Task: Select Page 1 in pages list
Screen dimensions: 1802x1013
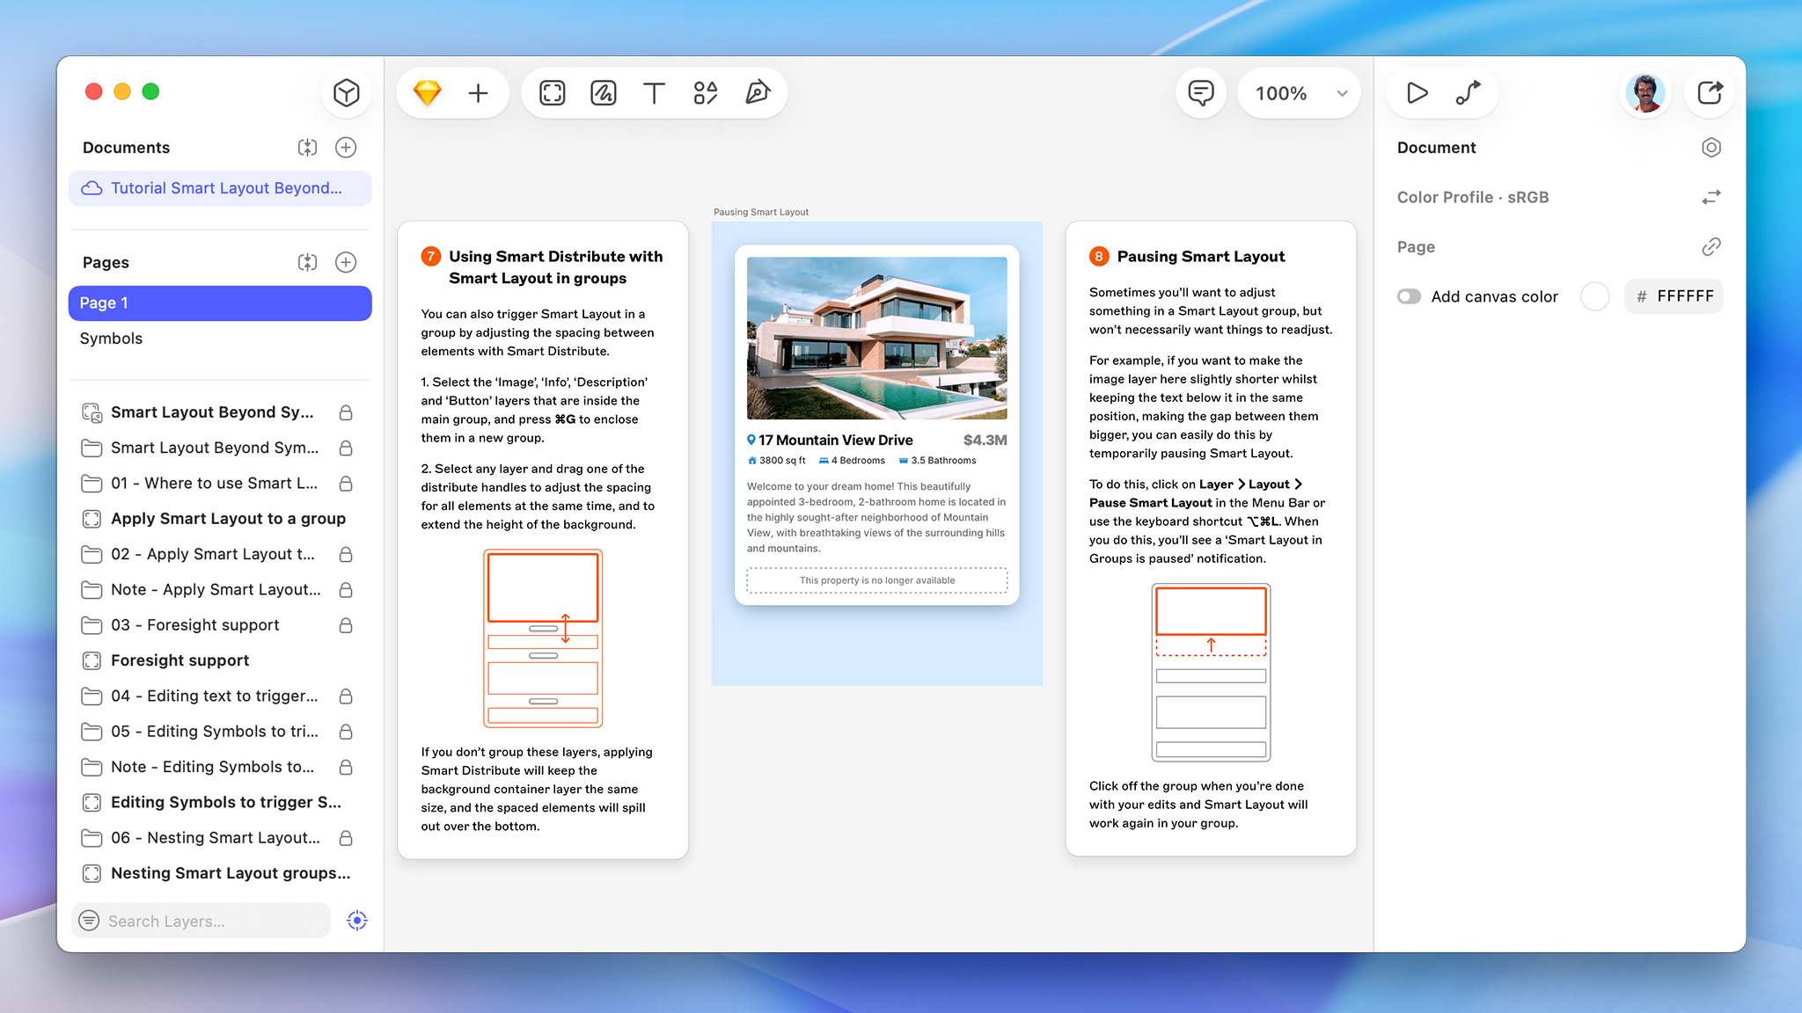Action: click(x=220, y=302)
